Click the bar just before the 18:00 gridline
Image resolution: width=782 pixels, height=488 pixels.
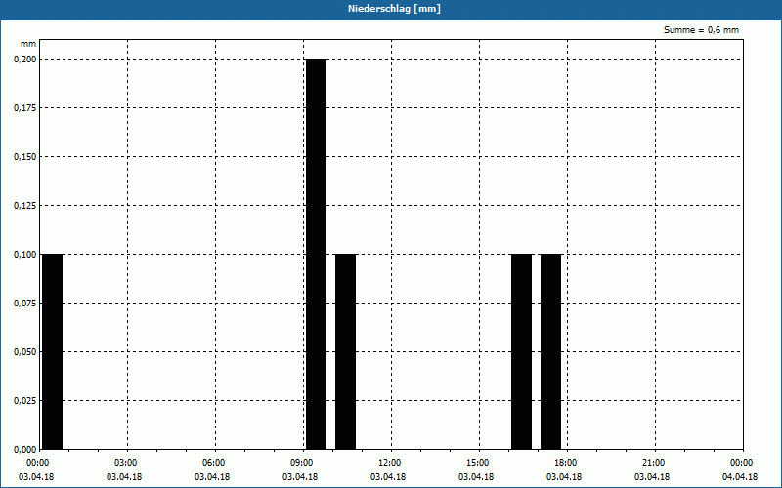tap(551, 351)
